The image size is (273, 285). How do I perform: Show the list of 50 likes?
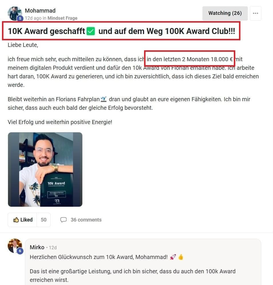click(44, 220)
